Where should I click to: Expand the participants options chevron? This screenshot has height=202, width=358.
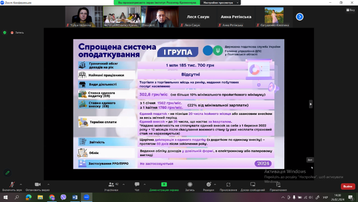pyautogui.click(x=123, y=184)
